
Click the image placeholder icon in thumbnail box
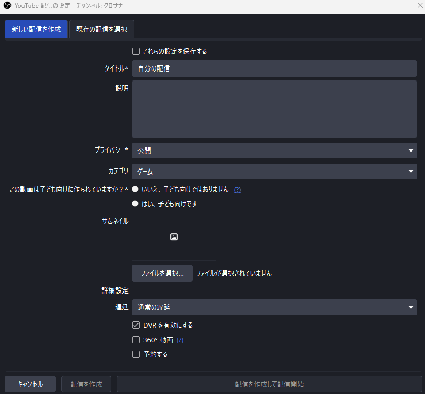(174, 237)
